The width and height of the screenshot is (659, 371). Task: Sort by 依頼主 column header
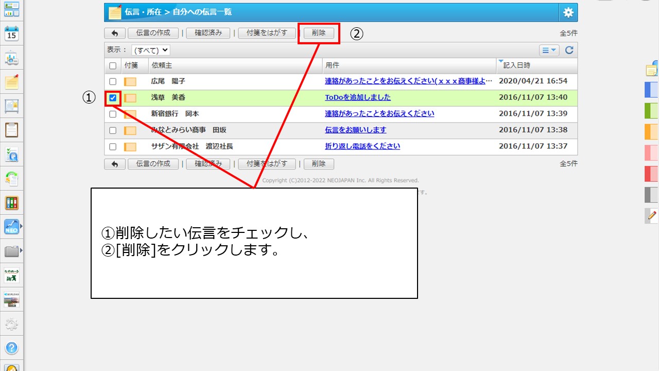(x=161, y=65)
